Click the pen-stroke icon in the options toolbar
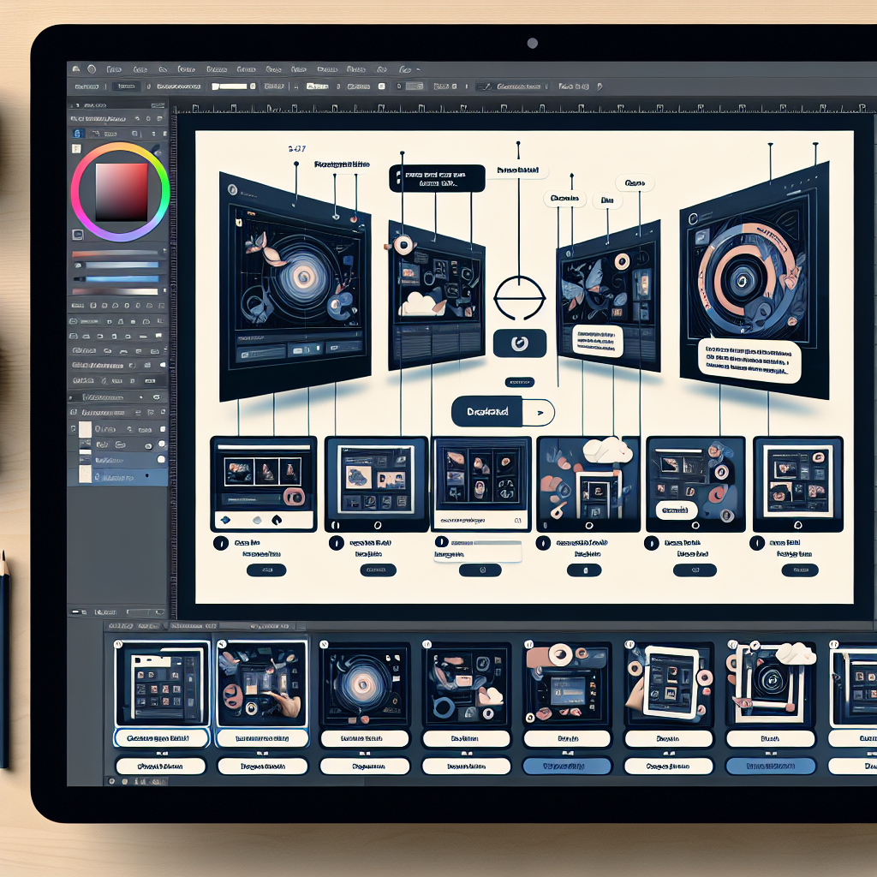 click(x=486, y=87)
